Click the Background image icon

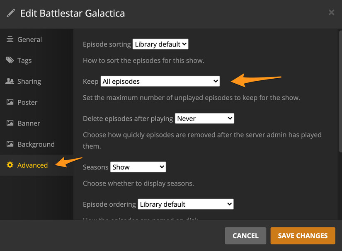click(x=10, y=144)
